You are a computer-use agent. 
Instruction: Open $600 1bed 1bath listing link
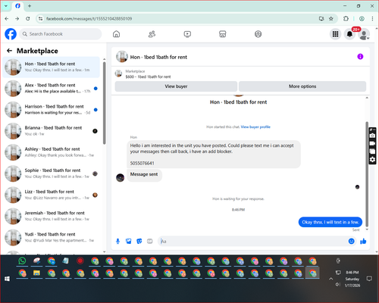pyautogui.click(x=148, y=77)
